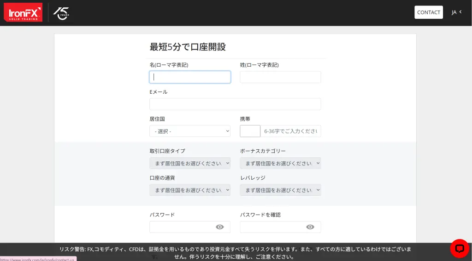This screenshot has height=261, width=472.
Task: Click the mobile country code box
Action: coord(250,131)
